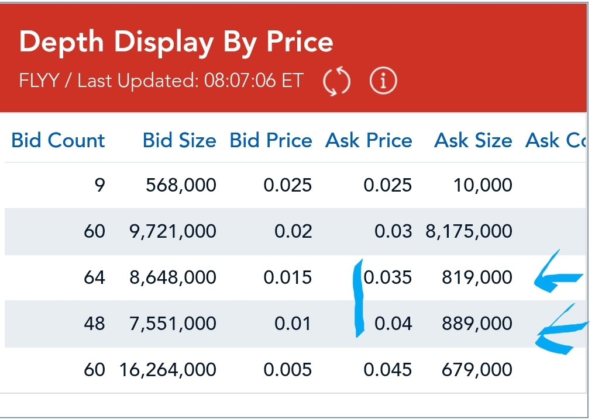Viewport: 602px width, 420px height.
Task: Click the 16,264,000 bid size value
Action: coord(168,369)
